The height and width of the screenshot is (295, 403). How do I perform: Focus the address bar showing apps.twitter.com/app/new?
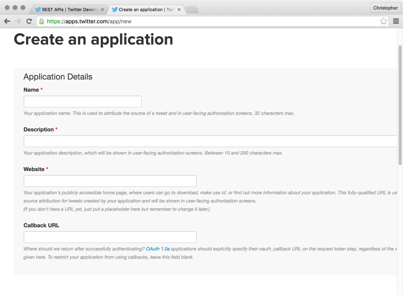tap(212, 21)
